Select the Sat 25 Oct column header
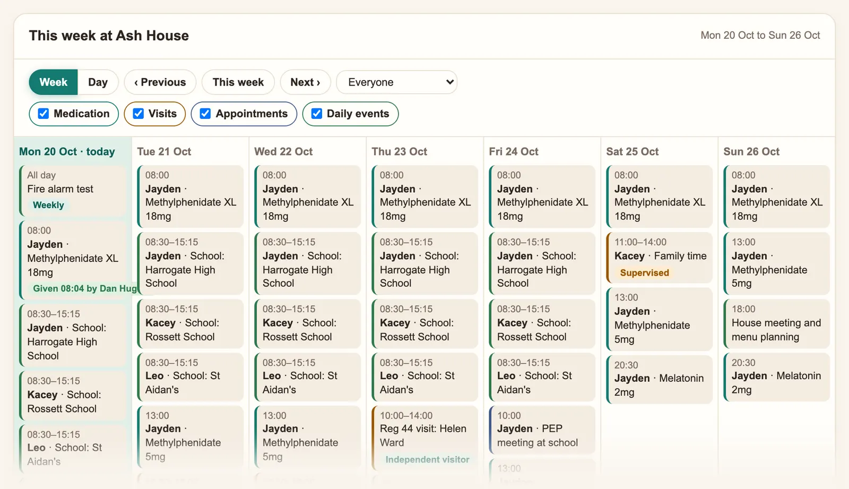This screenshot has height=489, width=849. coord(633,152)
